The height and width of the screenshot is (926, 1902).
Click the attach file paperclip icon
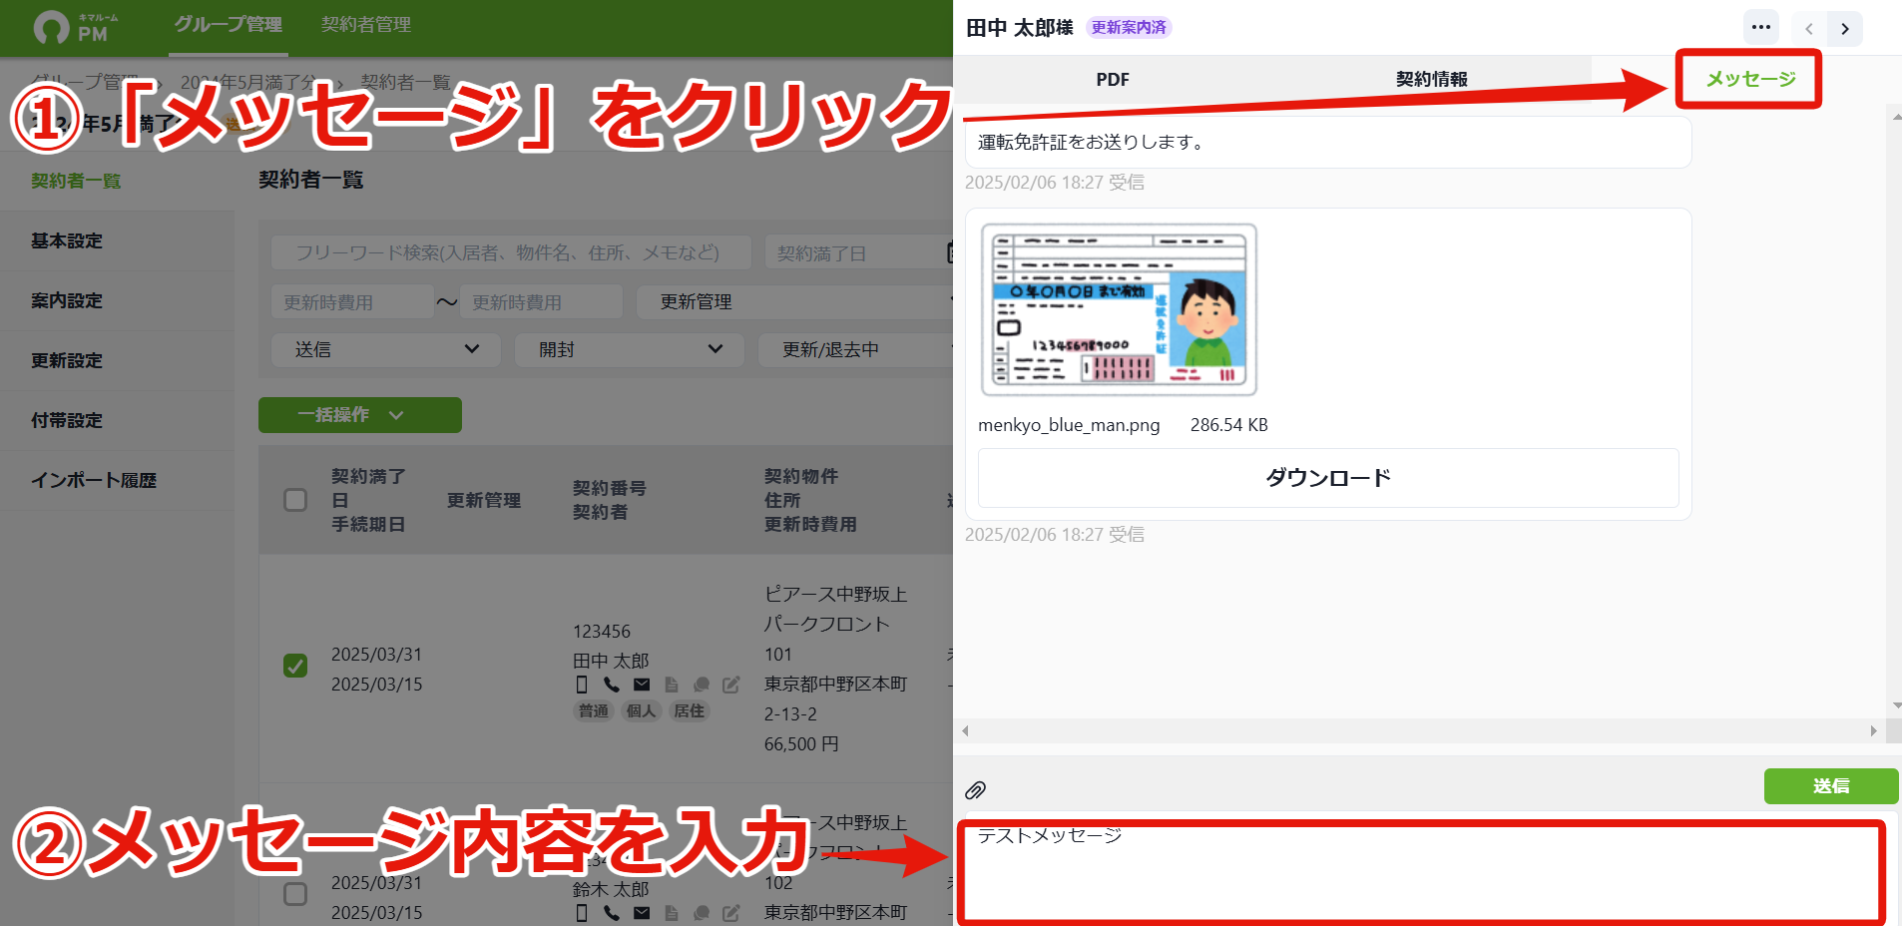975,790
